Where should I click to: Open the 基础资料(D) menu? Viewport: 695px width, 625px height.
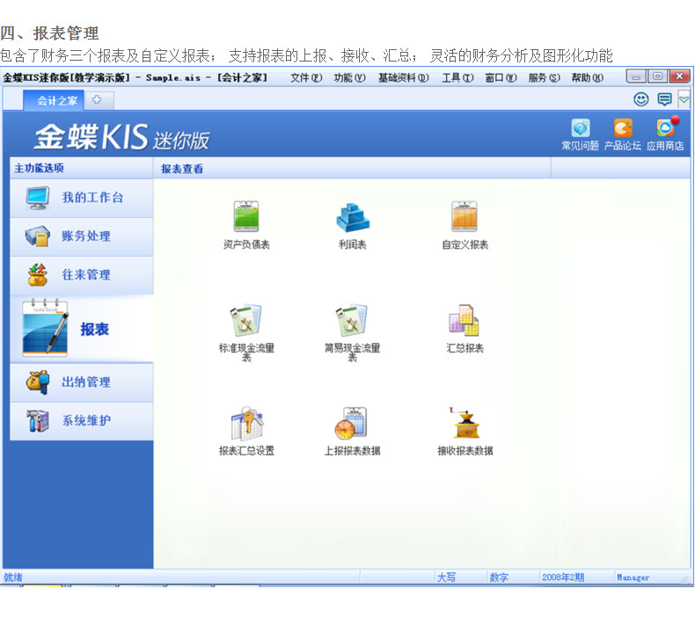tap(403, 78)
